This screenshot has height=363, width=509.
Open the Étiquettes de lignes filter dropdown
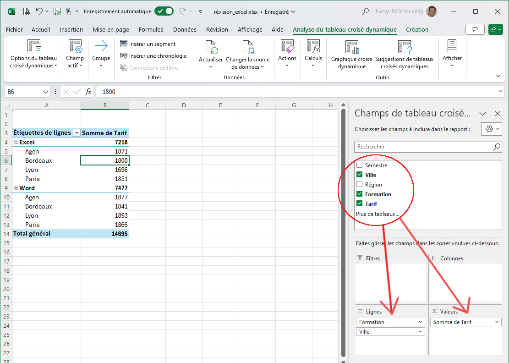click(x=77, y=133)
